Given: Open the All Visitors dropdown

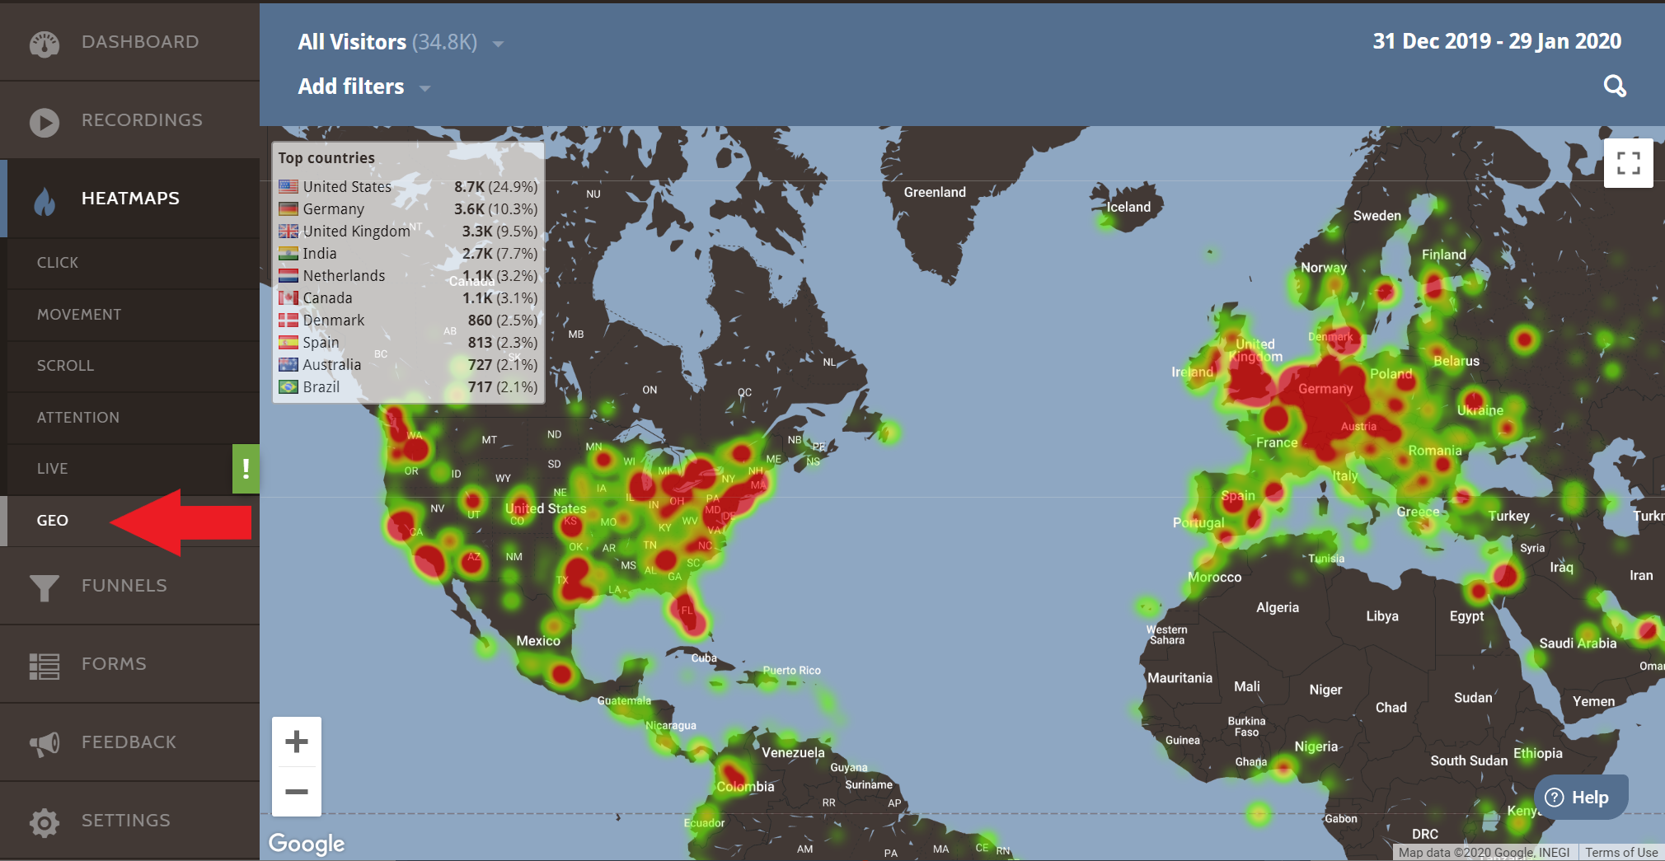Looking at the screenshot, I should tap(499, 43).
